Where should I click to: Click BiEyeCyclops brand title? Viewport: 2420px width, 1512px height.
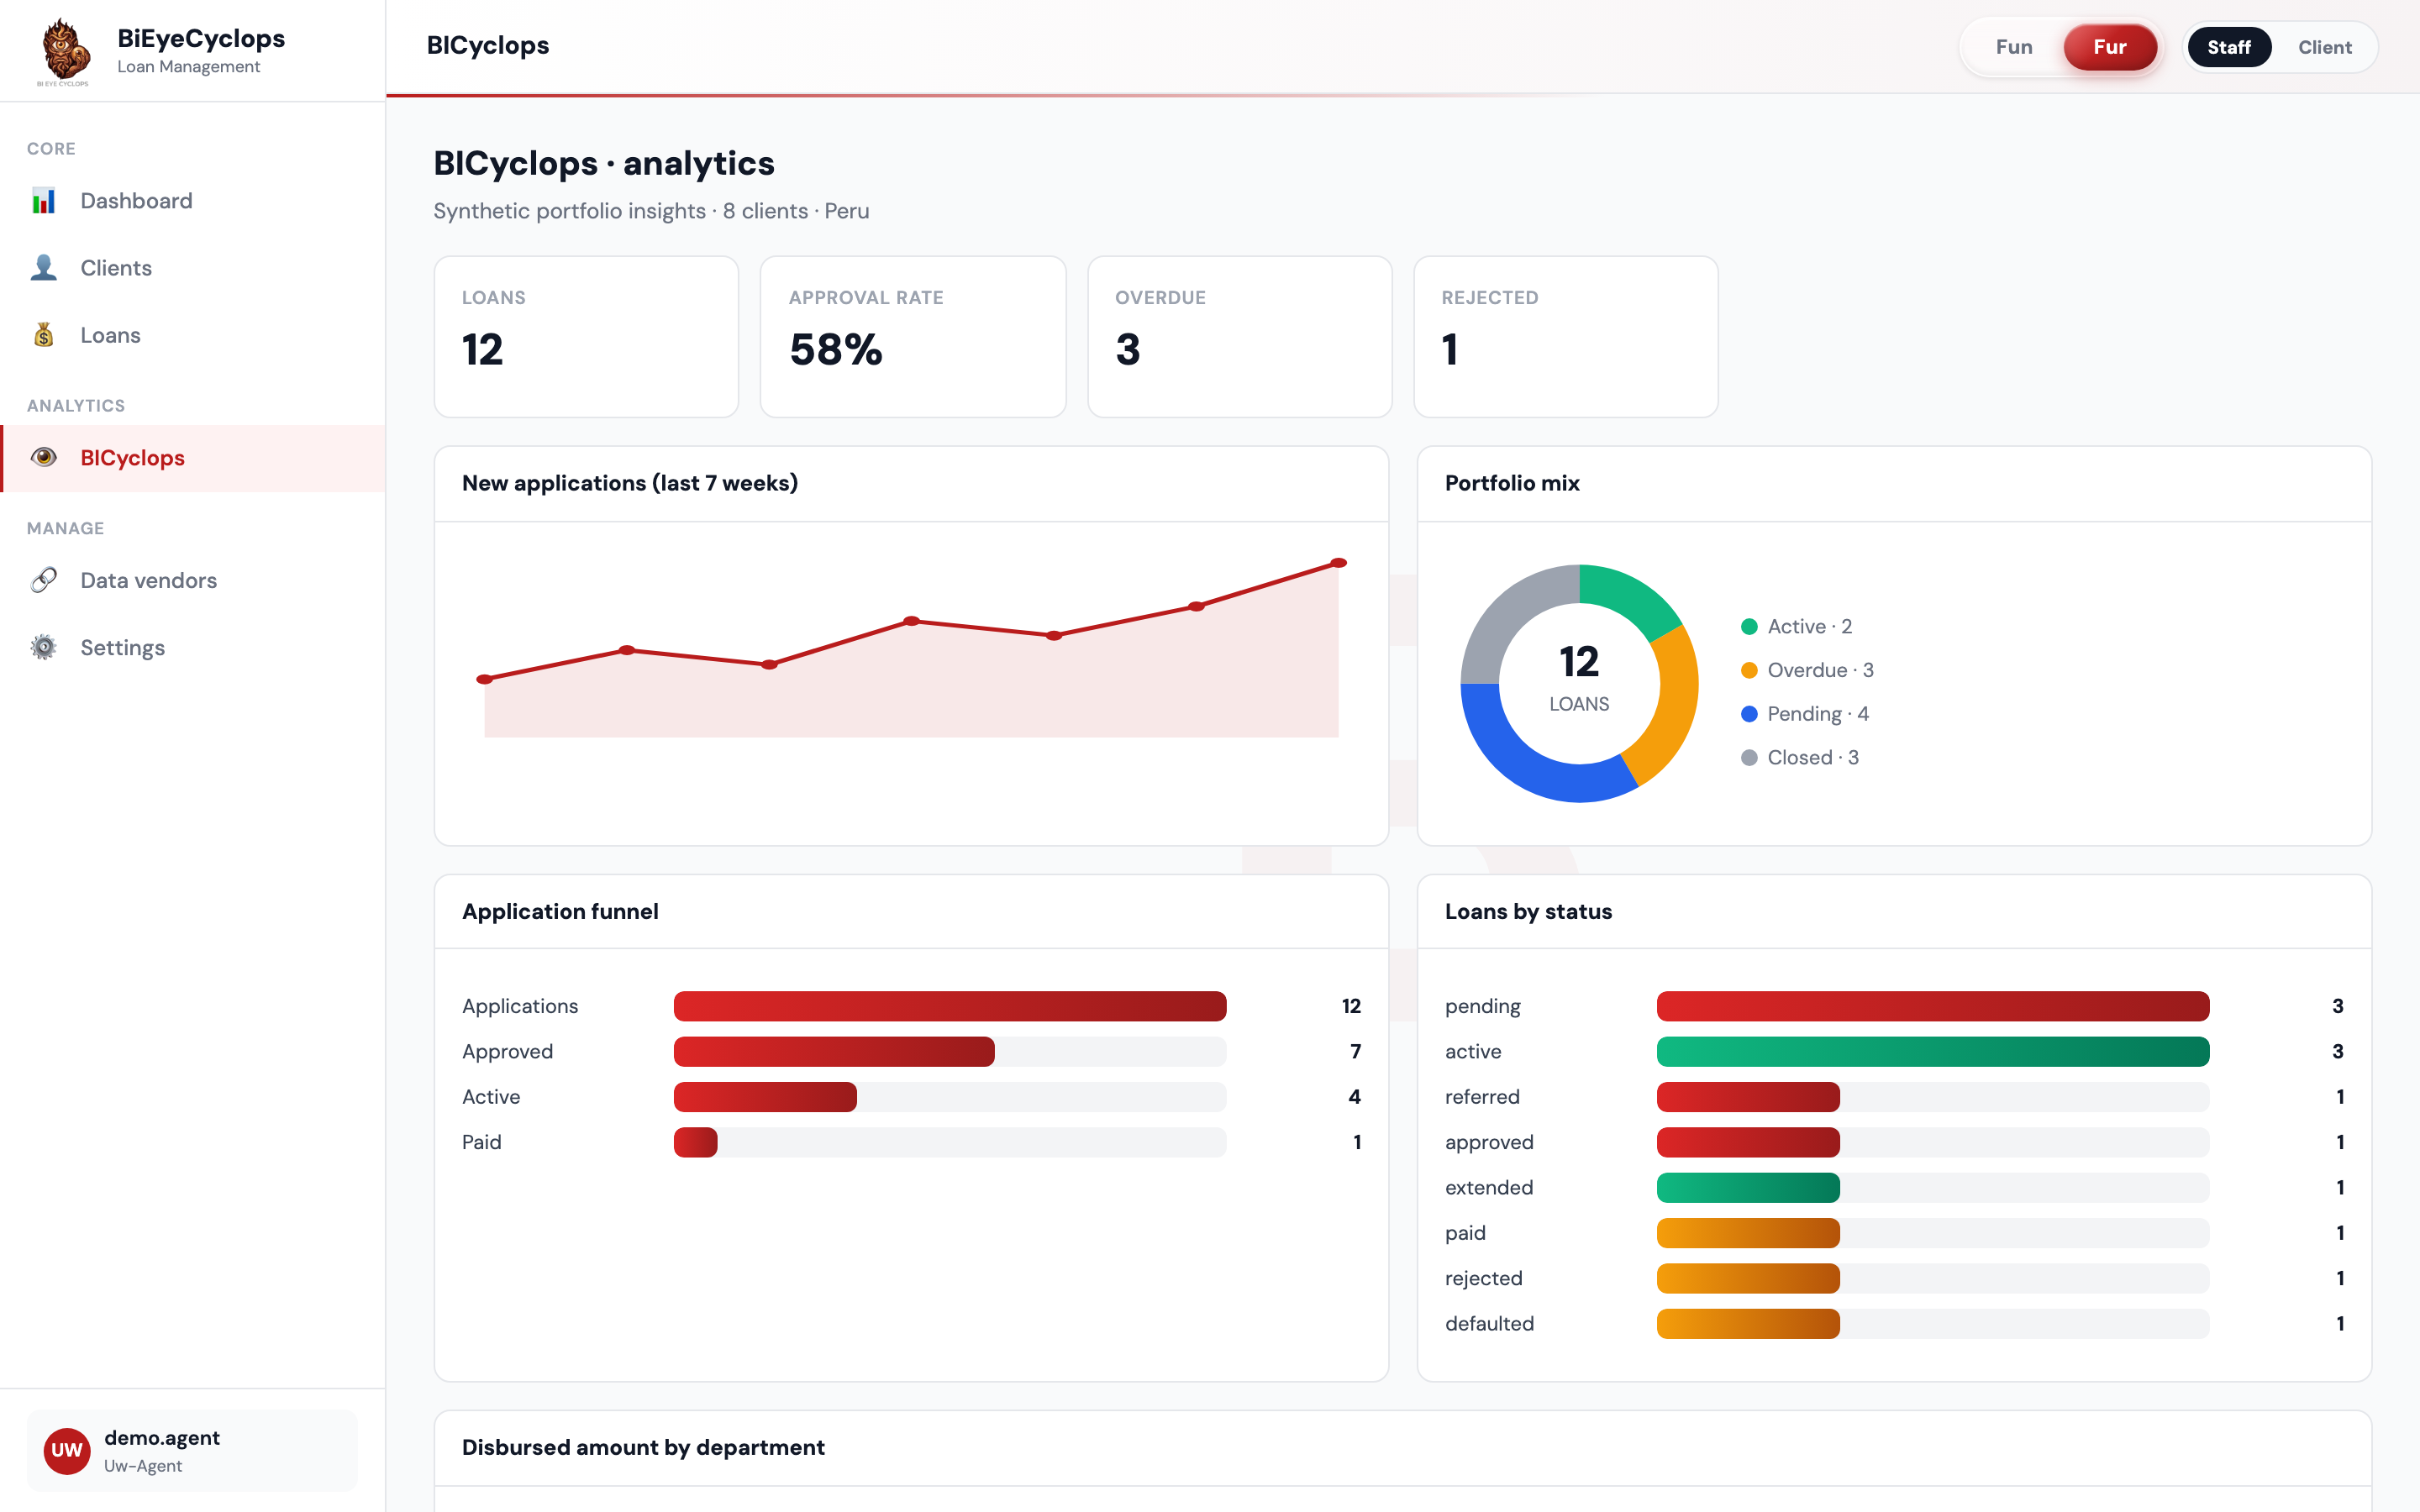(201, 38)
